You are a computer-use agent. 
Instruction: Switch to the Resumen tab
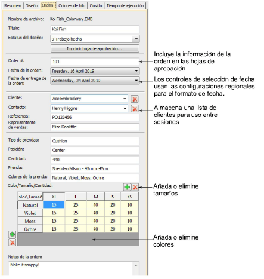tap(13, 5)
